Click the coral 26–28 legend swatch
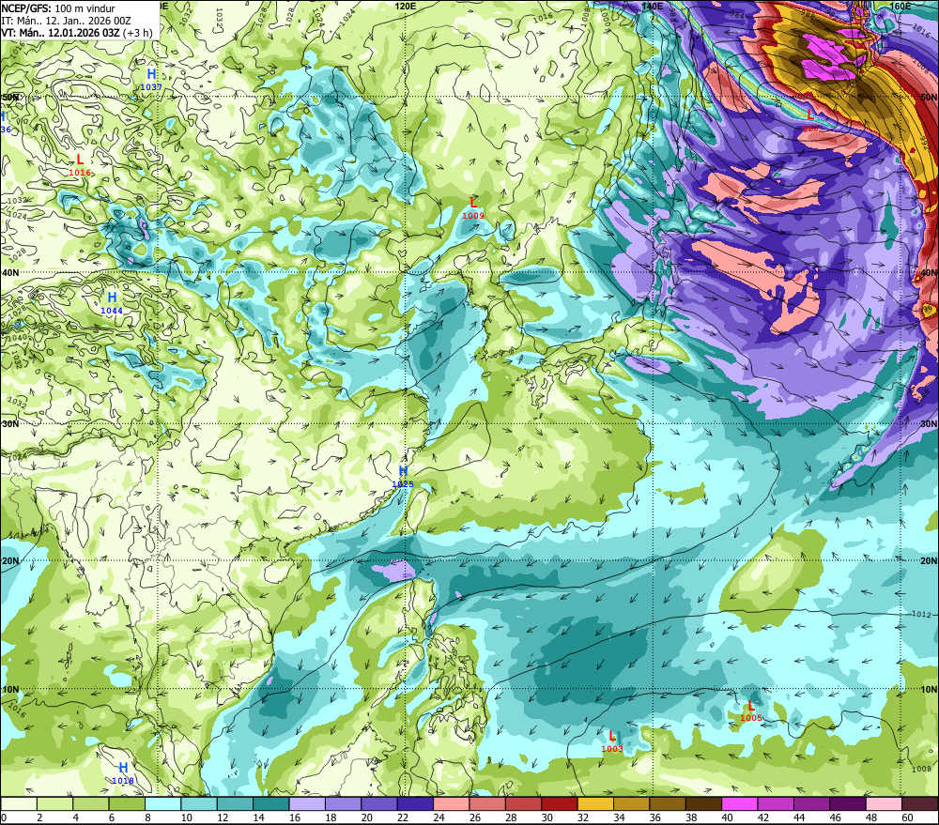 click(487, 803)
